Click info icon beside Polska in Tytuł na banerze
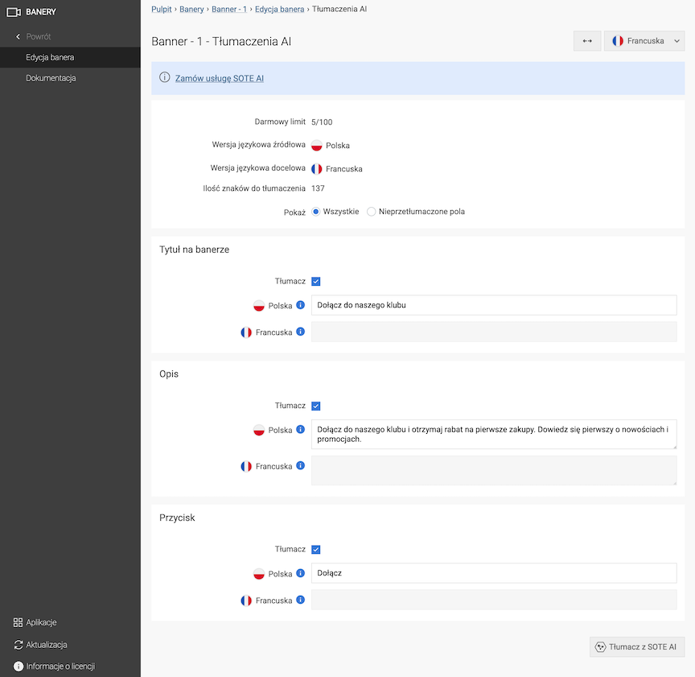Image resolution: width=695 pixels, height=677 pixels. click(x=301, y=305)
